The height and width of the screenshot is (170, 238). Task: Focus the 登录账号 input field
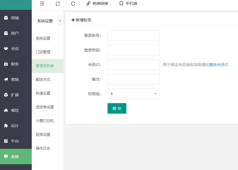point(134,35)
